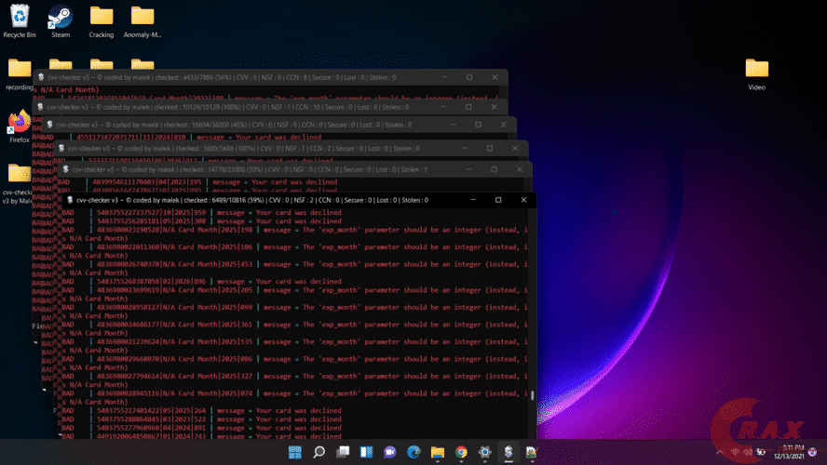The image size is (827, 465).
Task: Click the front console window's vertical scrollbar
Action: (532, 395)
